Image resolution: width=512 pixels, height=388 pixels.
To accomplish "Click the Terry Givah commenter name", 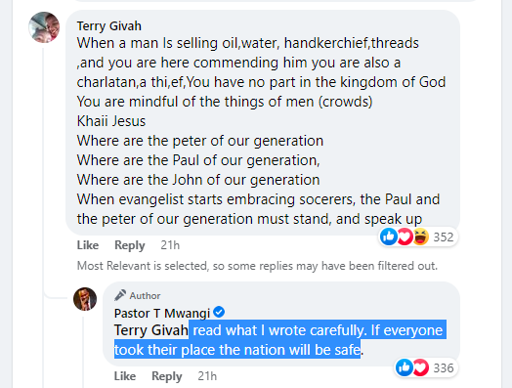I will [109, 25].
